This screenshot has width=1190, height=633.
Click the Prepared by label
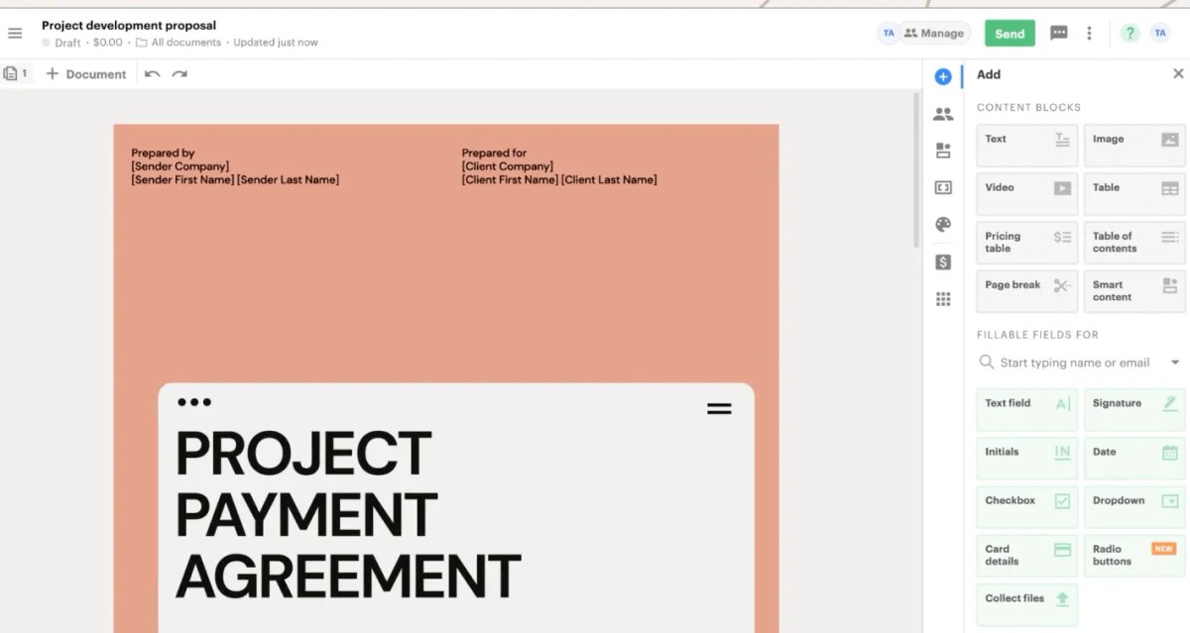(163, 154)
